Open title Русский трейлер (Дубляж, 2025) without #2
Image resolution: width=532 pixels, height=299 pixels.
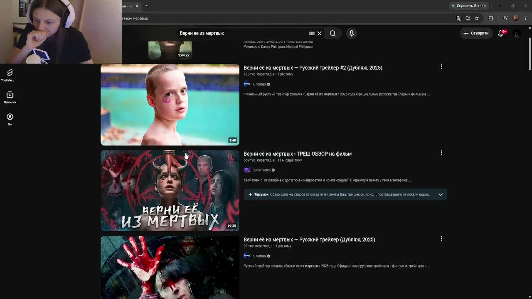(309, 240)
